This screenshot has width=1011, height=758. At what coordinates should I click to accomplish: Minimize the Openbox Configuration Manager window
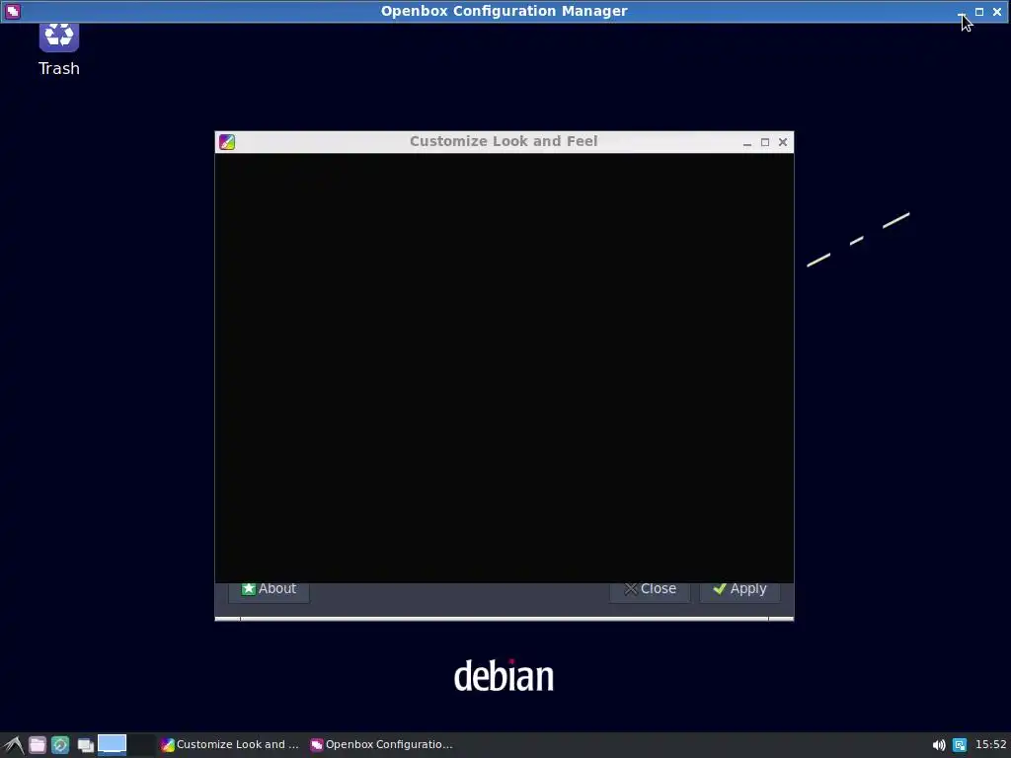pos(962,12)
